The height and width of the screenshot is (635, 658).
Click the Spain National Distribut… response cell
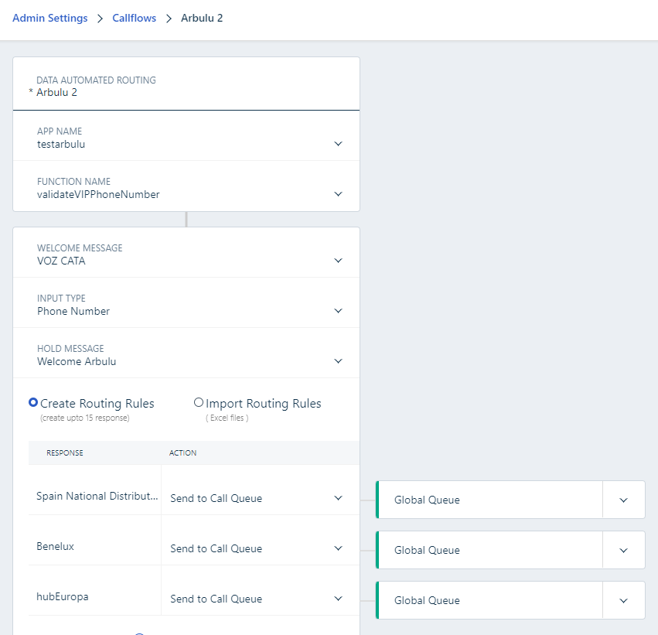[x=95, y=496]
